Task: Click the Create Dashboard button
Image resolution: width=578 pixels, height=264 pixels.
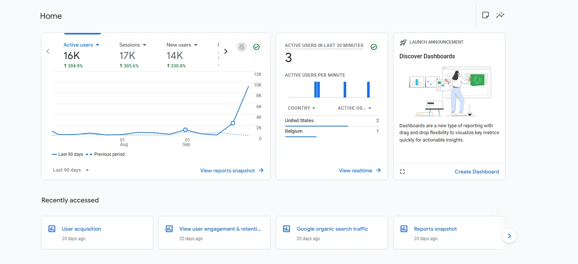Action: 477,172
